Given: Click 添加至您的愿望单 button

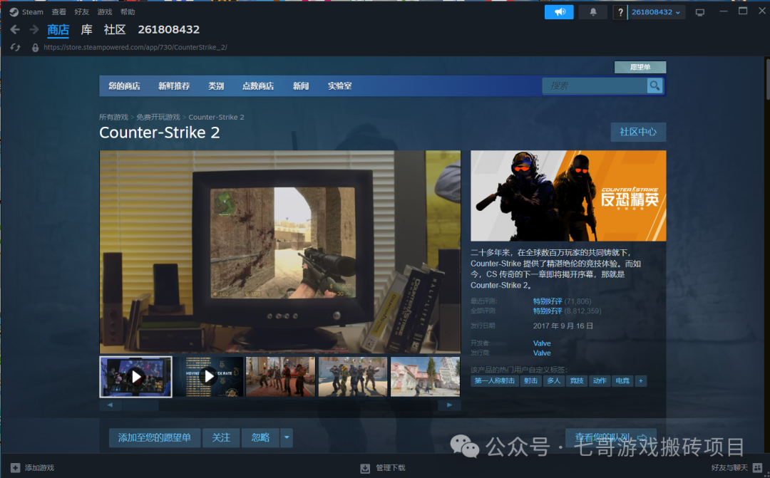Looking at the screenshot, I should [155, 438].
